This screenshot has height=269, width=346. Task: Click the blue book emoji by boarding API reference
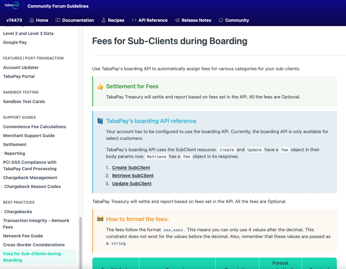tap(100, 121)
